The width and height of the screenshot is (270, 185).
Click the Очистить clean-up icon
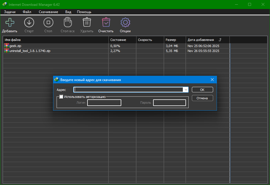[106, 22]
